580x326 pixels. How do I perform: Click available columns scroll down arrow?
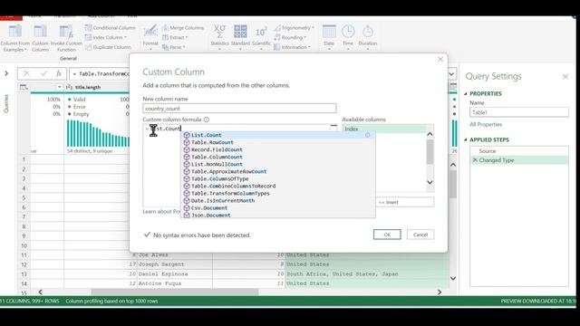tap(430, 182)
